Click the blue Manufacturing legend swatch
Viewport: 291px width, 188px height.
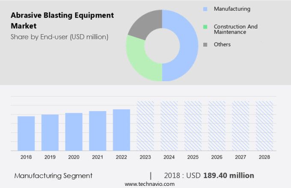205,9
